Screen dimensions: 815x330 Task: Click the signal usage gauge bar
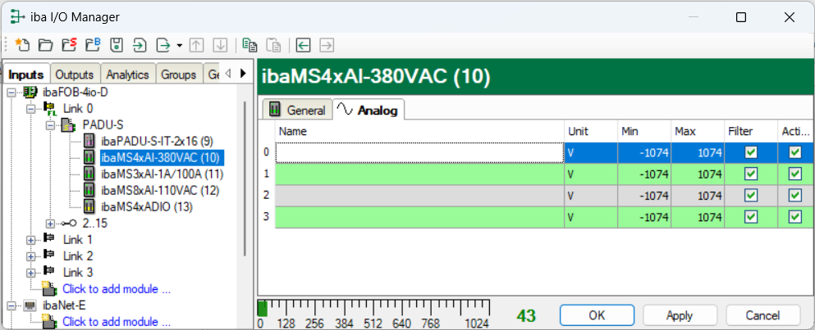click(x=373, y=310)
